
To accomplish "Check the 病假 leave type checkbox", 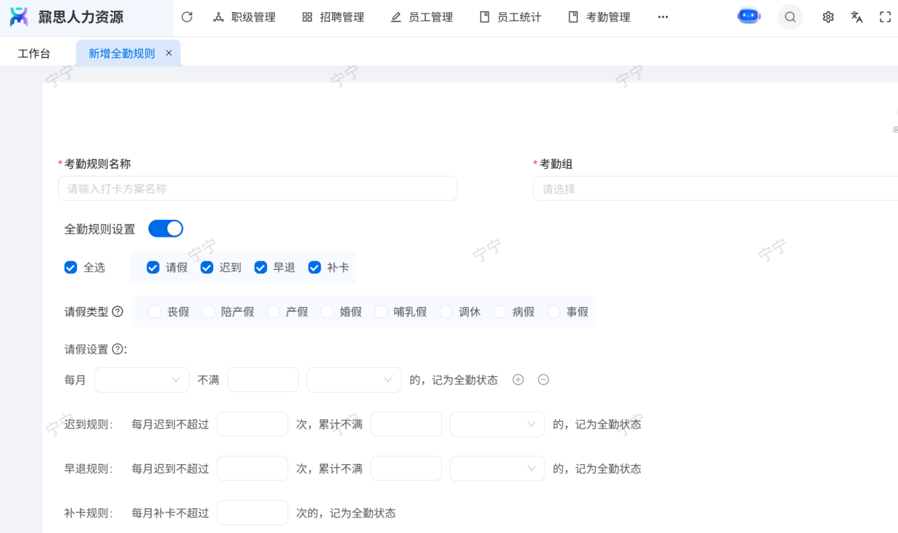I will tap(500, 312).
